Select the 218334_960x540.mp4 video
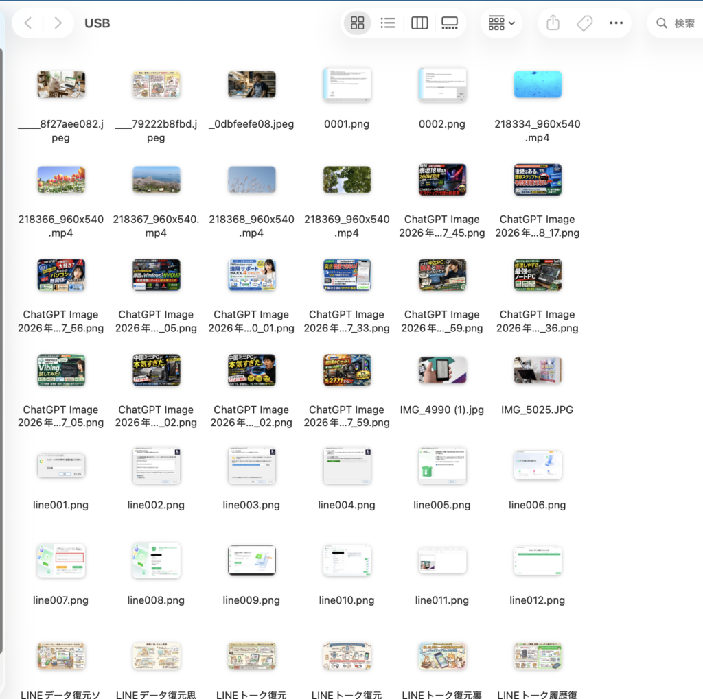 pos(538,84)
